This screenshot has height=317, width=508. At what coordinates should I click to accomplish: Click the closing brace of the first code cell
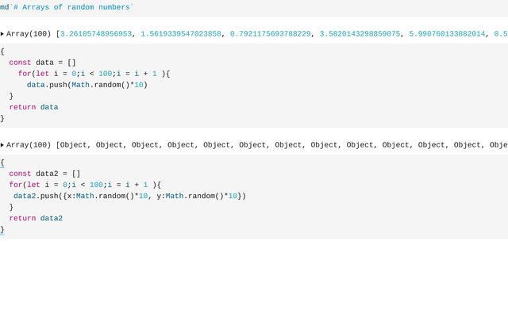tap(2, 118)
